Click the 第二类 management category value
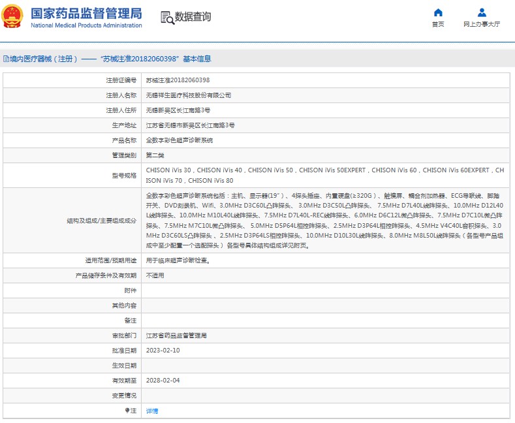Image resolution: width=515 pixels, height=423 pixels. [155, 155]
